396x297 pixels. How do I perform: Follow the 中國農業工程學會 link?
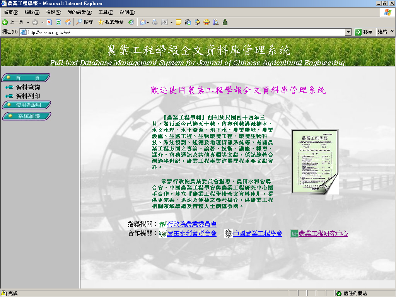pyautogui.click(x=258, y=234)
